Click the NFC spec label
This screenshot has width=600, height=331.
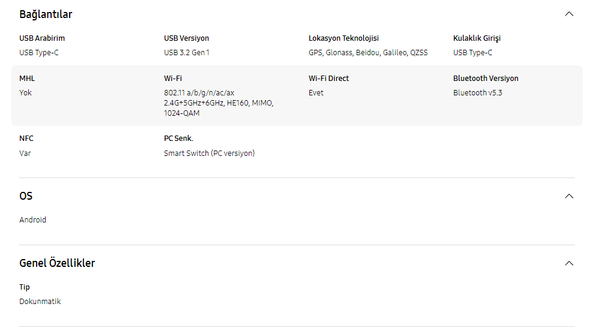[x=26, y=139]
